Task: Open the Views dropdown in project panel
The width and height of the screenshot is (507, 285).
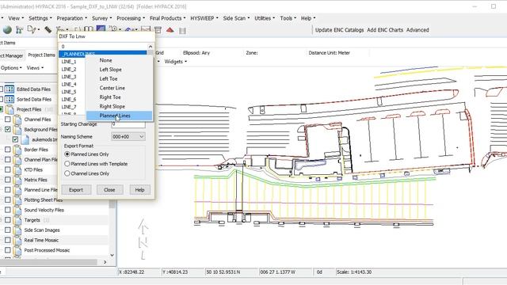Action: (35, 68)
